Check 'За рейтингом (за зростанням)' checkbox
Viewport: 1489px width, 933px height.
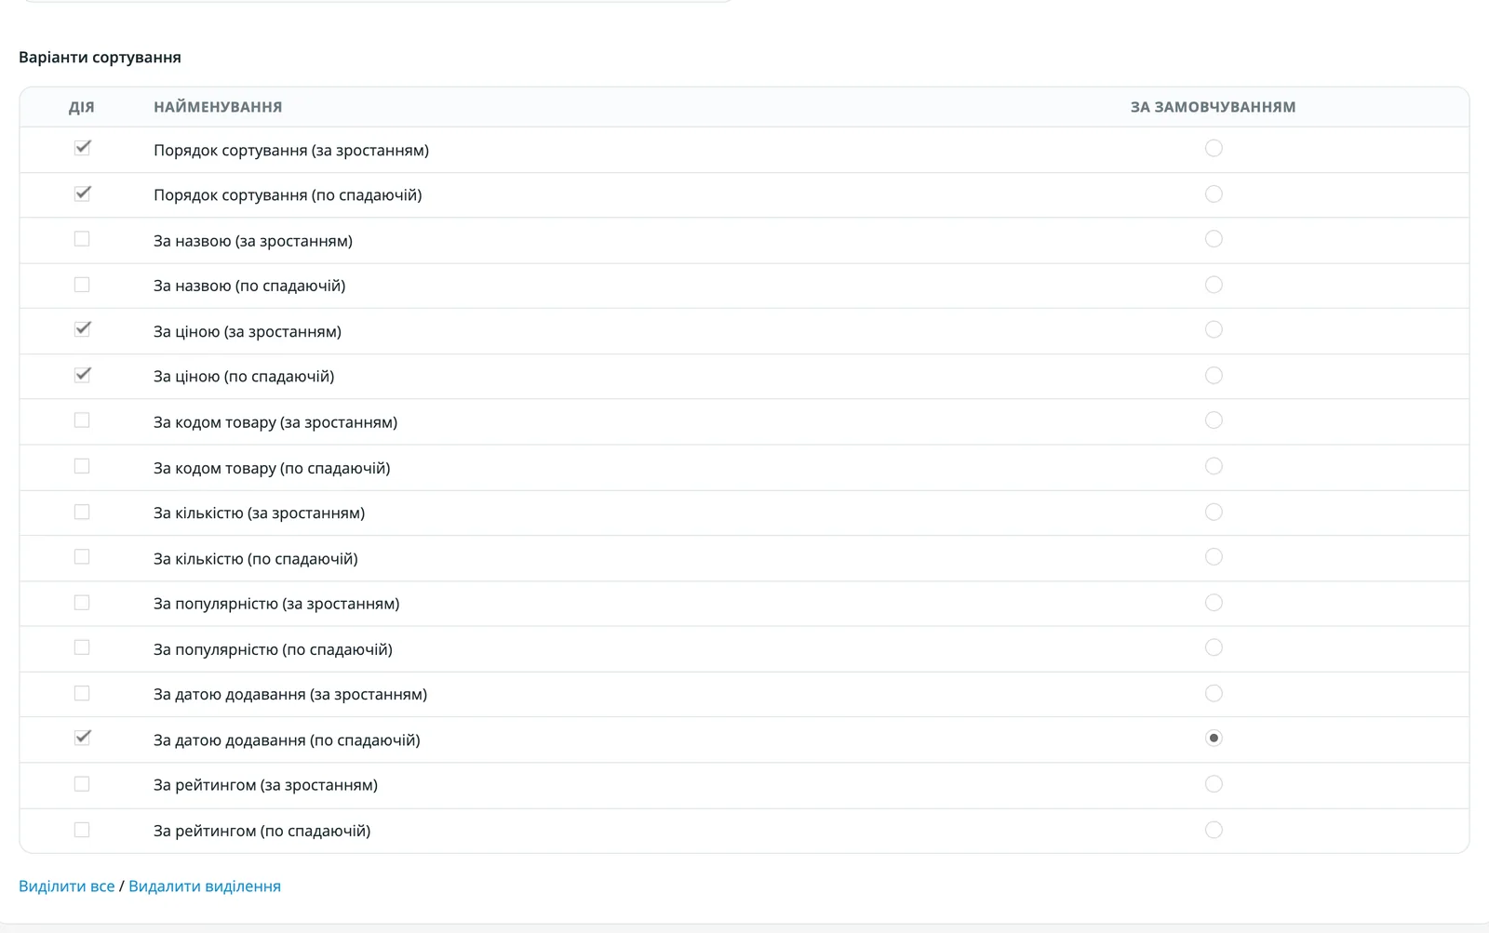(82, 784)
